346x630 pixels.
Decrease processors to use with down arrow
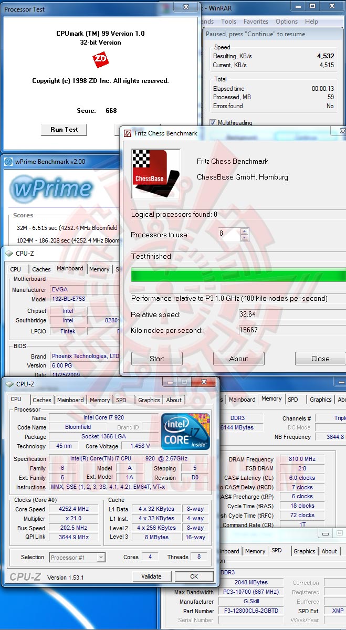[244, 238]
